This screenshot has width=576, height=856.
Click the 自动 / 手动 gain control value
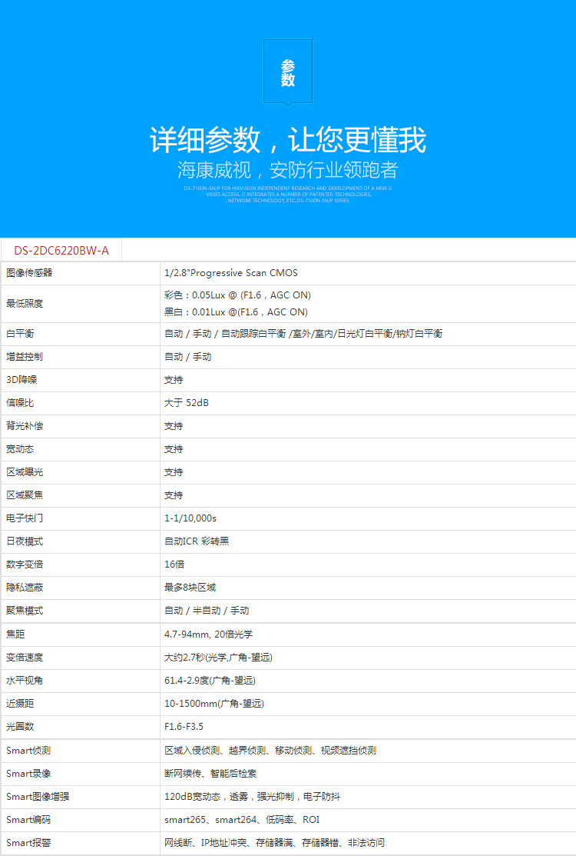188,357
